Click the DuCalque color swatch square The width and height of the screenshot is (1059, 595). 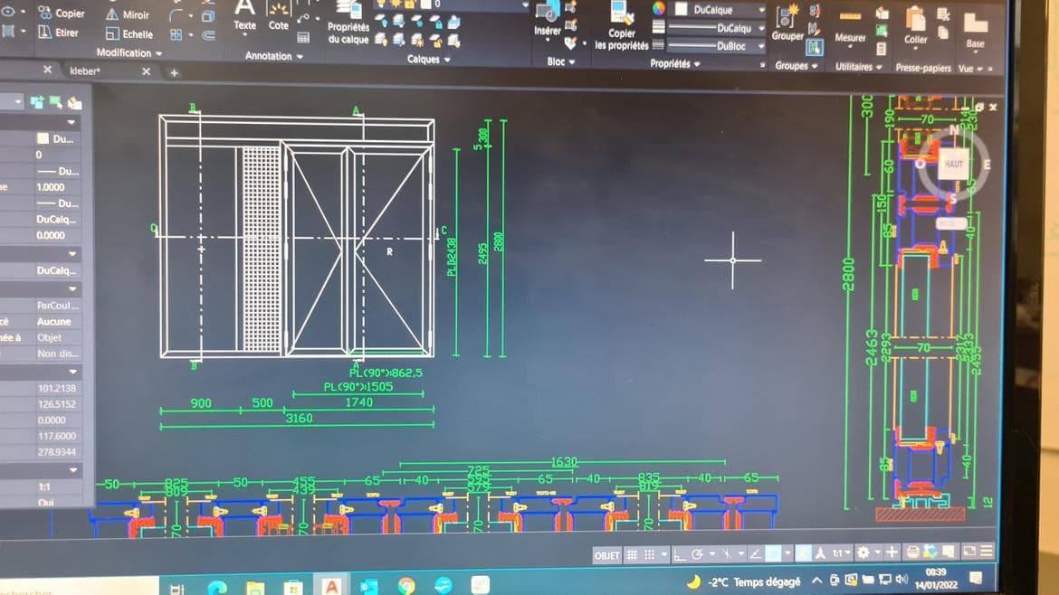[681, 9]
